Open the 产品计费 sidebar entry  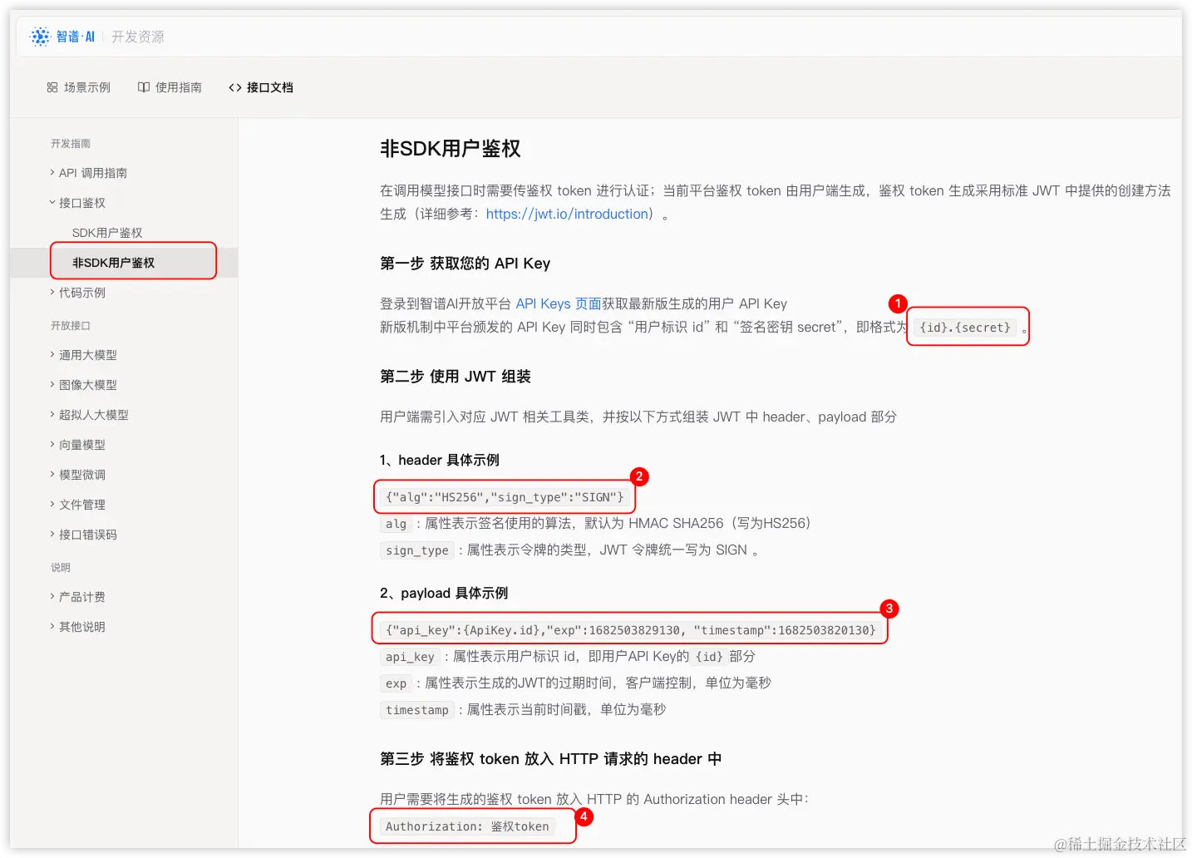click(82, 597)
